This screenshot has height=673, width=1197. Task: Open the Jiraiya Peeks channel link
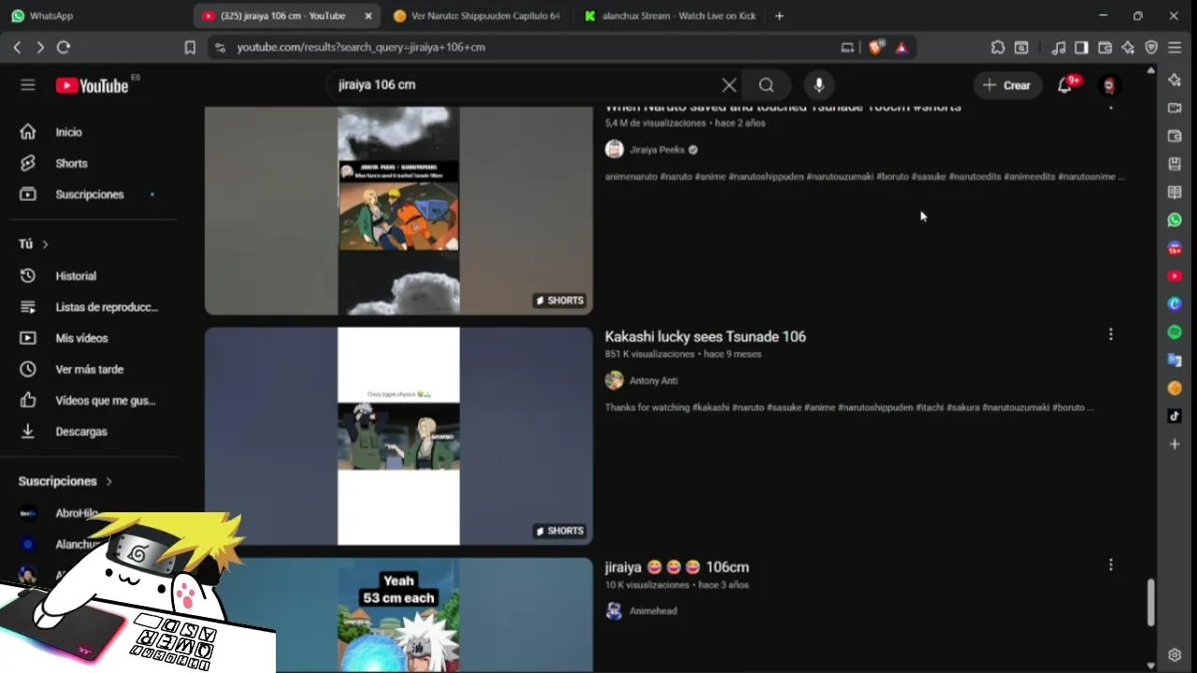[657, 150]
